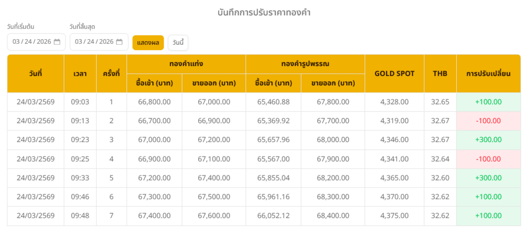This screenshot has width=526, height=228.
Task: Open the end date calendar picker icon
Action: point(119,42)
